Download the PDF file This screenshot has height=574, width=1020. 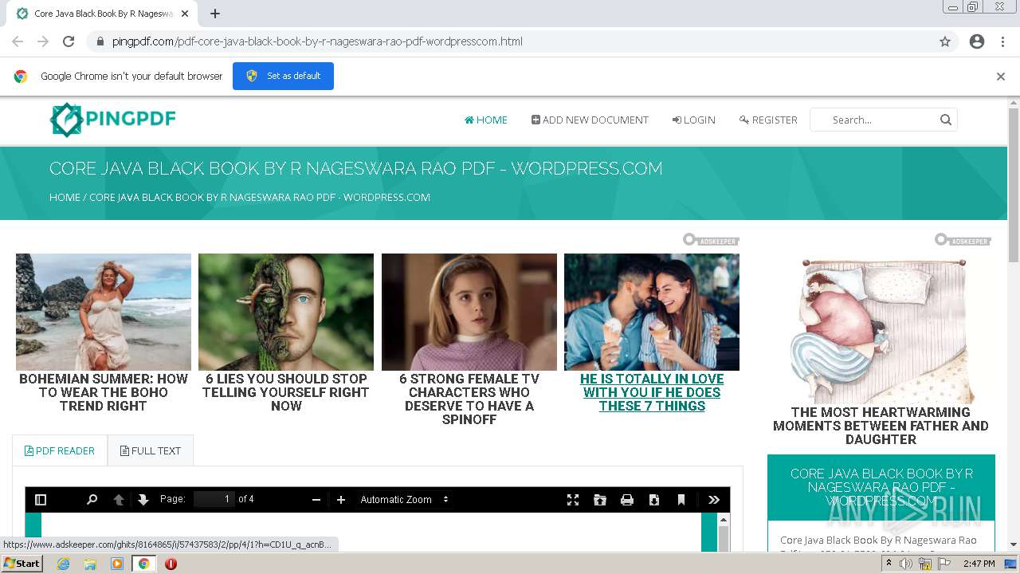(x=654, y=500)
